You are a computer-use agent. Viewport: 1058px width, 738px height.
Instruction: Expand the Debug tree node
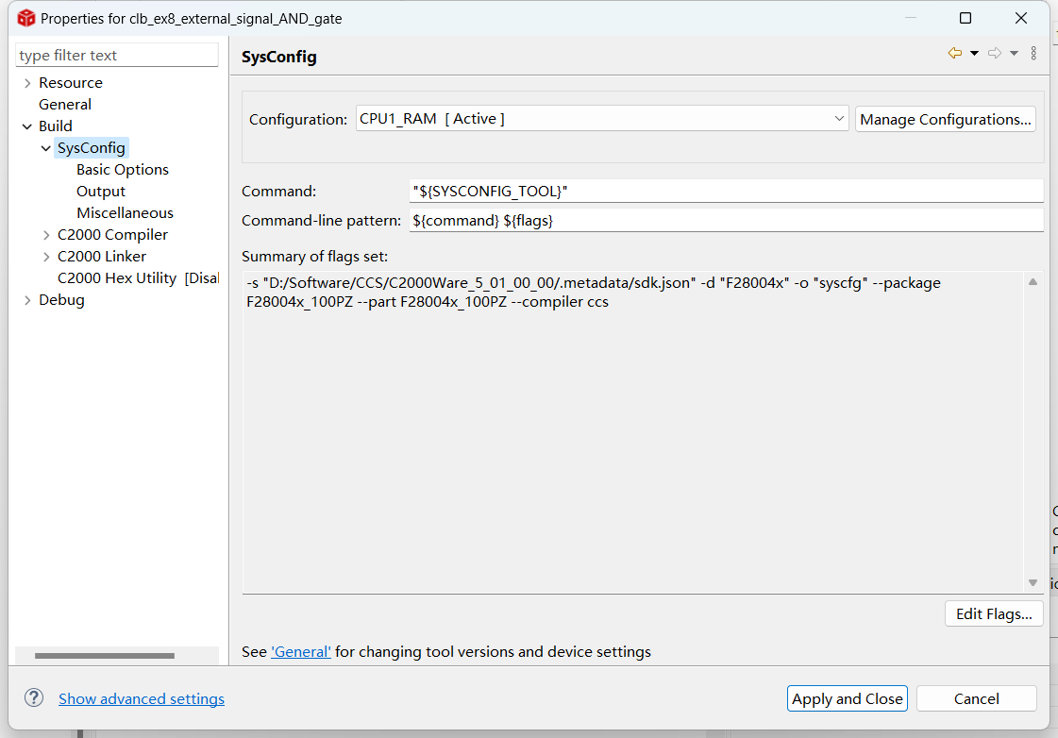pos(27,300)
